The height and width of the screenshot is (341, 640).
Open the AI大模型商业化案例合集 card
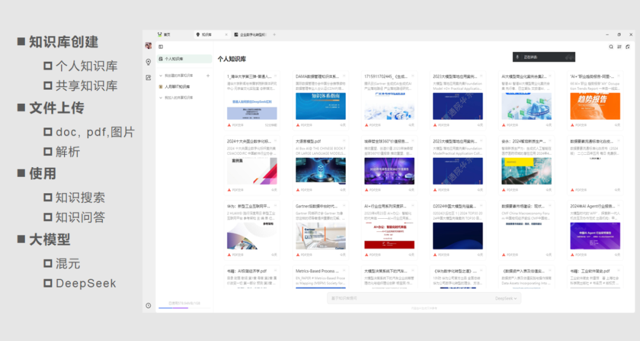(527, 100)
